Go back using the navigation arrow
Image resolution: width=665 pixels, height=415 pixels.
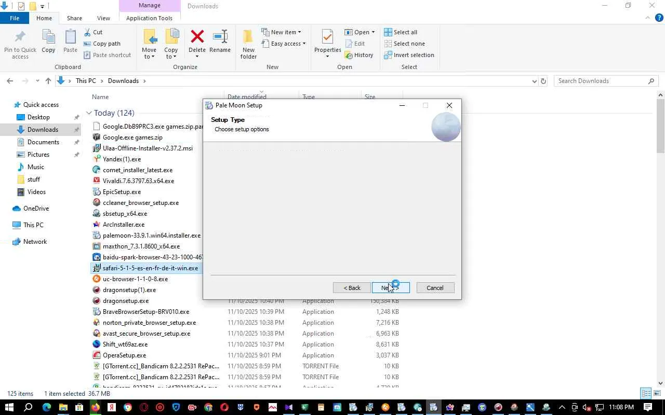(10, 81)
